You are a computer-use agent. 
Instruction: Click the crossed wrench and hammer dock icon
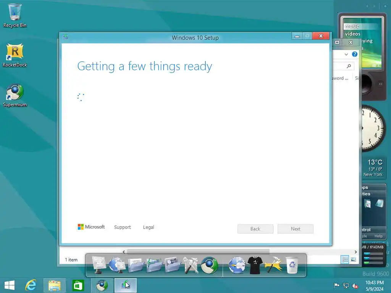click(191, 265)
